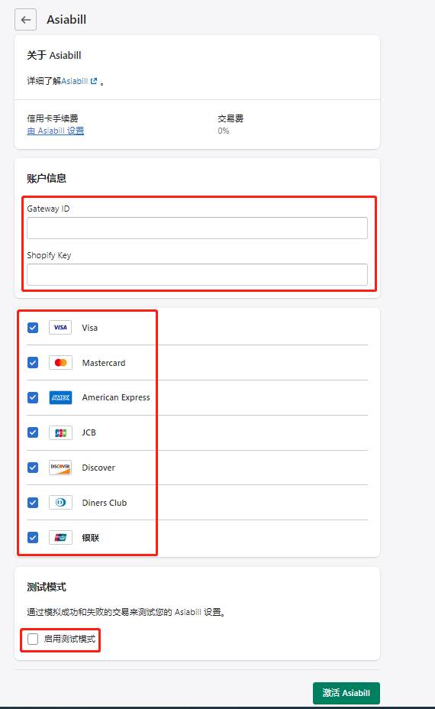Click the 0% transaction fee value
This screenshot has width=435, height=709.
224,131
